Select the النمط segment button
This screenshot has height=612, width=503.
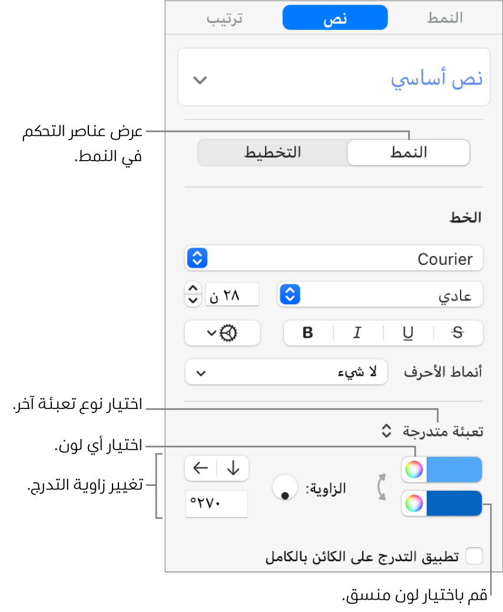[x=409, y=153]
